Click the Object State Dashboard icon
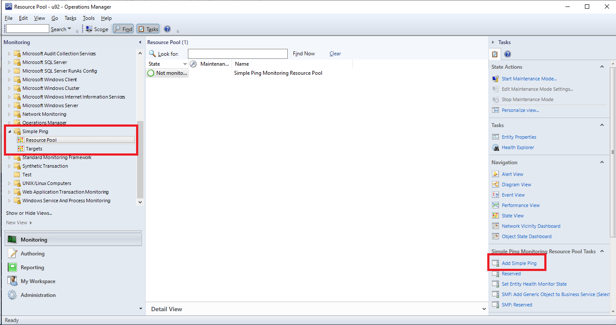The height and width of the screenshot is (325, 616). (x=495, y=236)
